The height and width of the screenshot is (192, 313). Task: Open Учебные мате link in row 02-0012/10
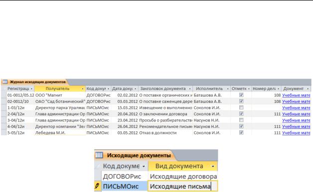coord(296,101)
